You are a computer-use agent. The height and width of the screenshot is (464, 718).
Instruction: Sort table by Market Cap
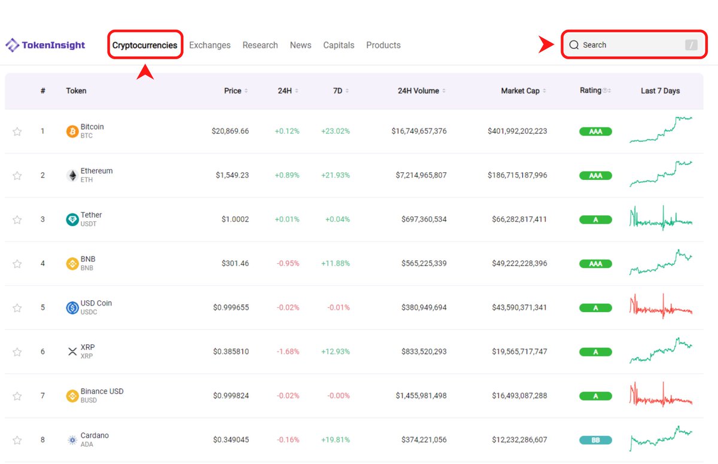point(524,91)
